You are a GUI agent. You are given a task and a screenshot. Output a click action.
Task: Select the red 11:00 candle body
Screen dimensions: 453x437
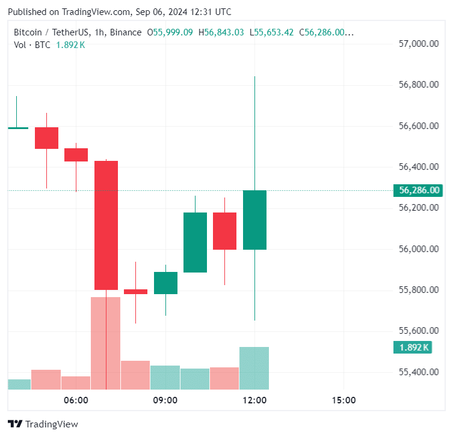[x=224, y=231]
